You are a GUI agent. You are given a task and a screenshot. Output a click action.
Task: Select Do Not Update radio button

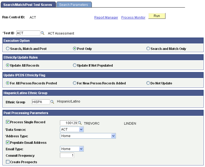tap(148, 83)
